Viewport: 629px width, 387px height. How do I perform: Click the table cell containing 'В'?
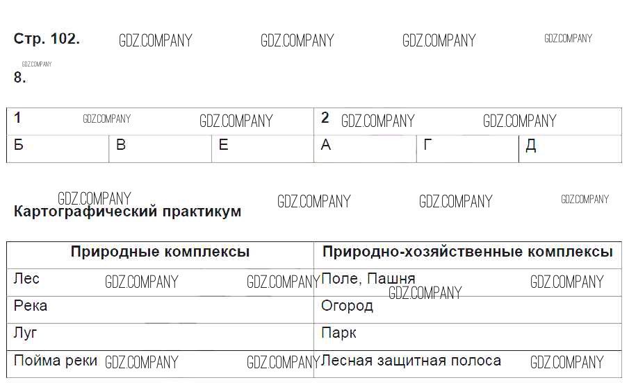click(160, 148)
